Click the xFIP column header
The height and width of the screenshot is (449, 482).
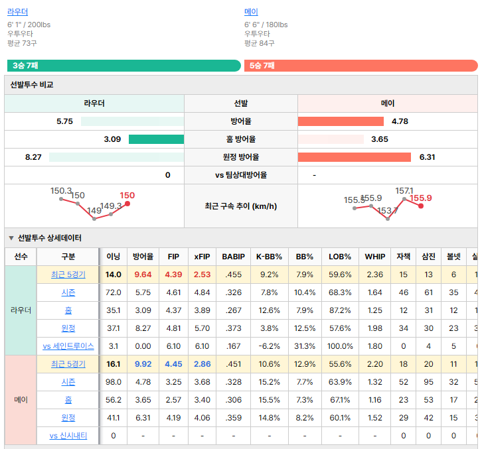tap(202, 257)
